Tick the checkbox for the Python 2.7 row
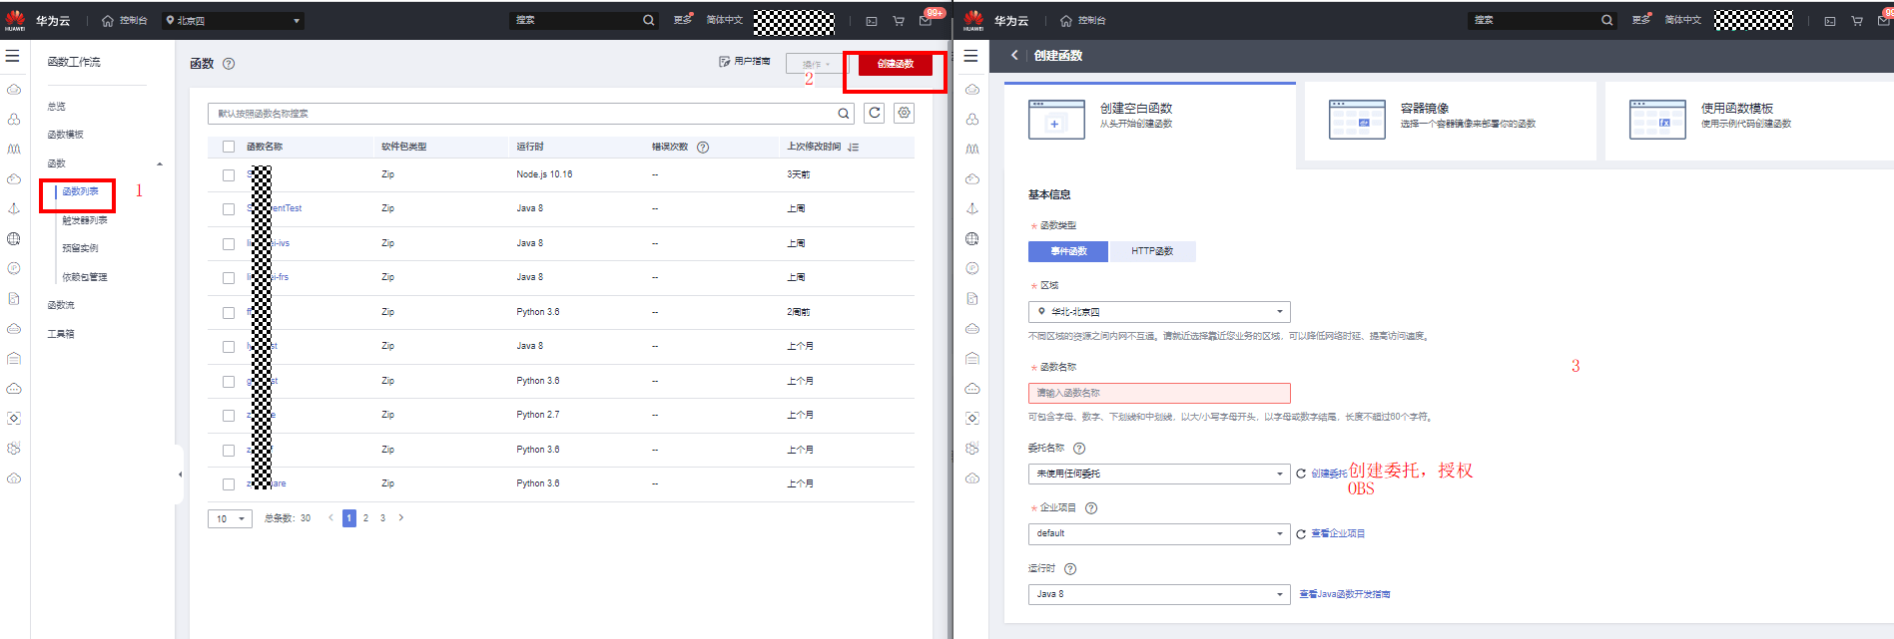 (229, 416)
